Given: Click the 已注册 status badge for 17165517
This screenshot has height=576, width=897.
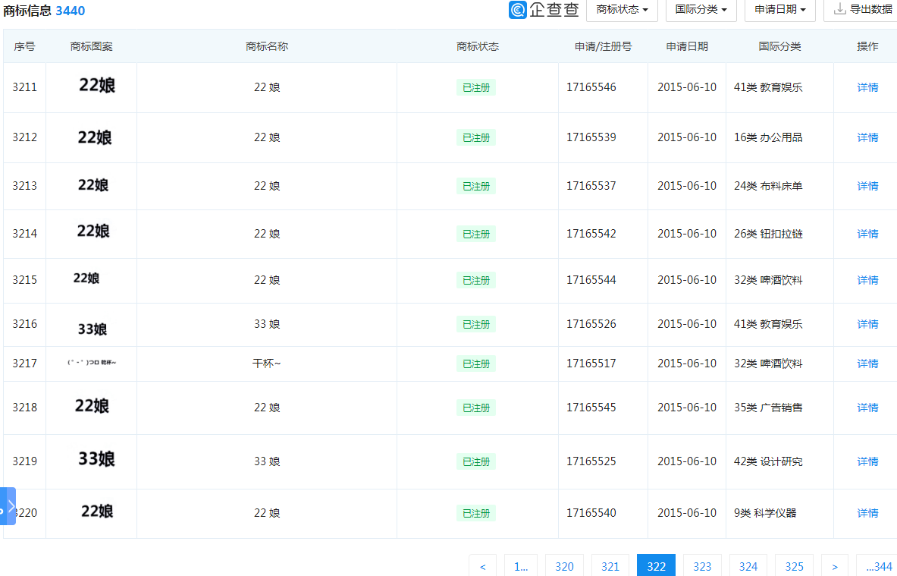Looking at the screenshot, I should pyautogui.click(x=476, y=364).
